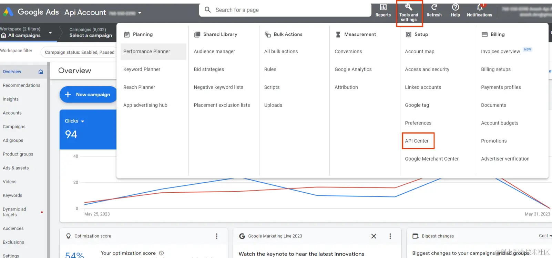The width and height of the screenshot is (552, 258).
Task: Click the home icon beside Overview
Action: [41, 72]
